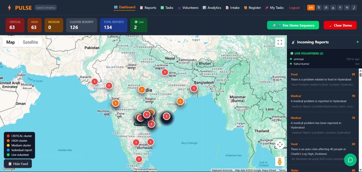Image resolution: width=362 pixels, height=172 pixels.
Task: Open the map Terms link
Action: tap(282, 170)
